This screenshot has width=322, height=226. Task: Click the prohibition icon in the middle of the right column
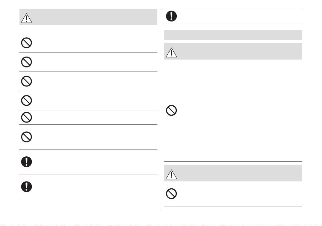coord(171,111)
